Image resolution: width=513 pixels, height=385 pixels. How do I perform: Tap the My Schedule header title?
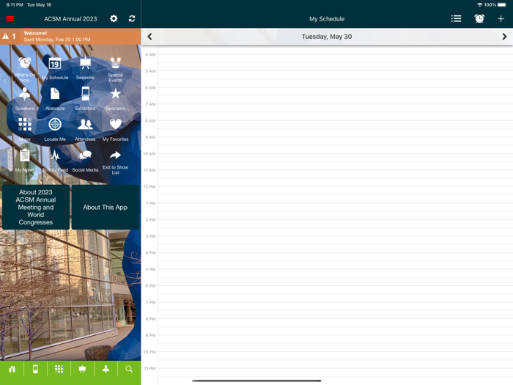(327, 18)
